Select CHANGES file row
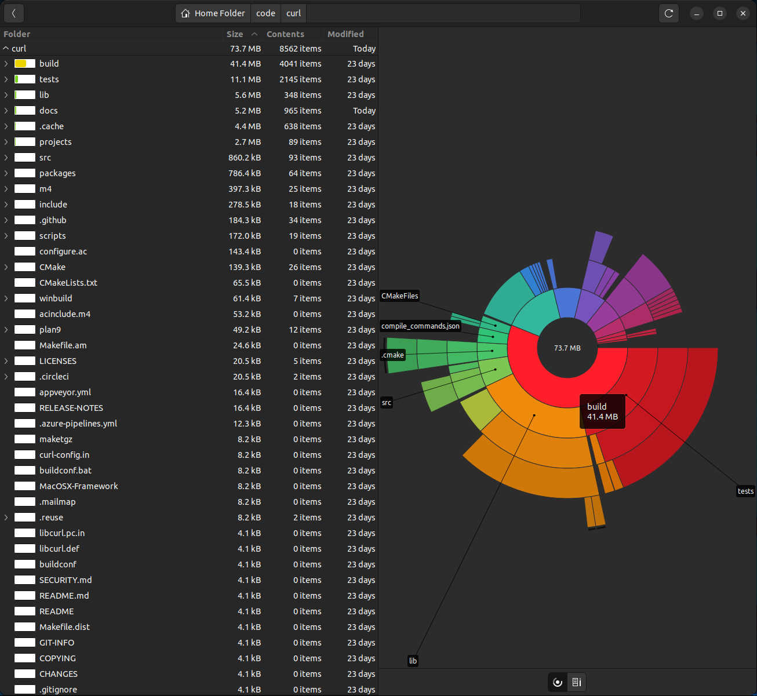Viewport: 757px width, 696px height. pyautogui.click(x=189, y=674)
